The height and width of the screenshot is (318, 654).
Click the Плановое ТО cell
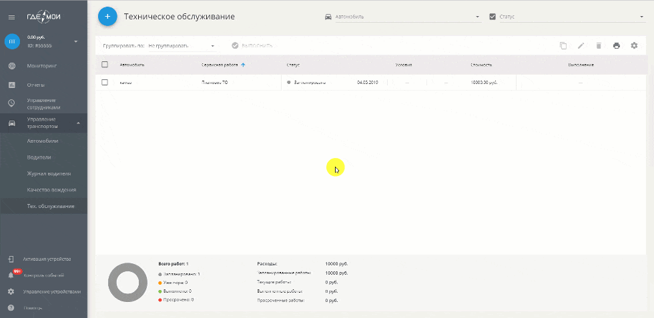pos(215,83)
